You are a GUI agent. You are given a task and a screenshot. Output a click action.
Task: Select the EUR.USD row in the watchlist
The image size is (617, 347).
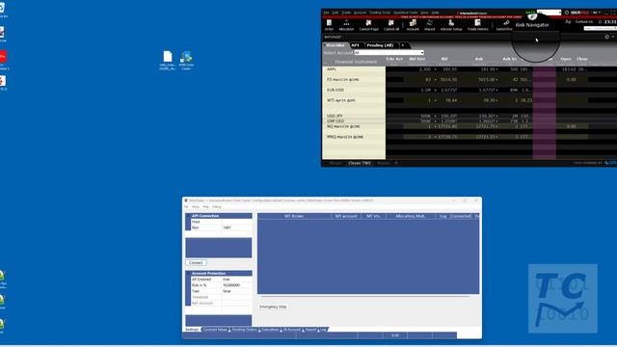click(x=354, y=90)
